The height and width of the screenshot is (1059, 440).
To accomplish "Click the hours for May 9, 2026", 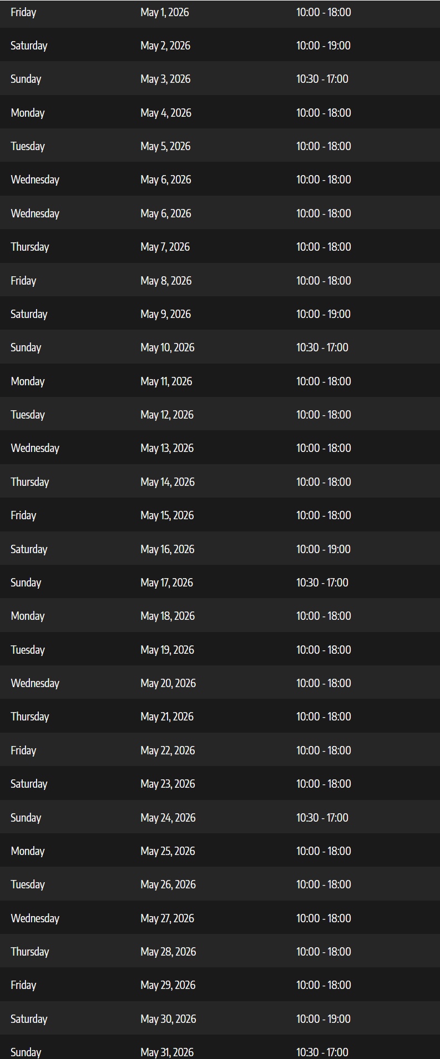I will click(323, 314).
